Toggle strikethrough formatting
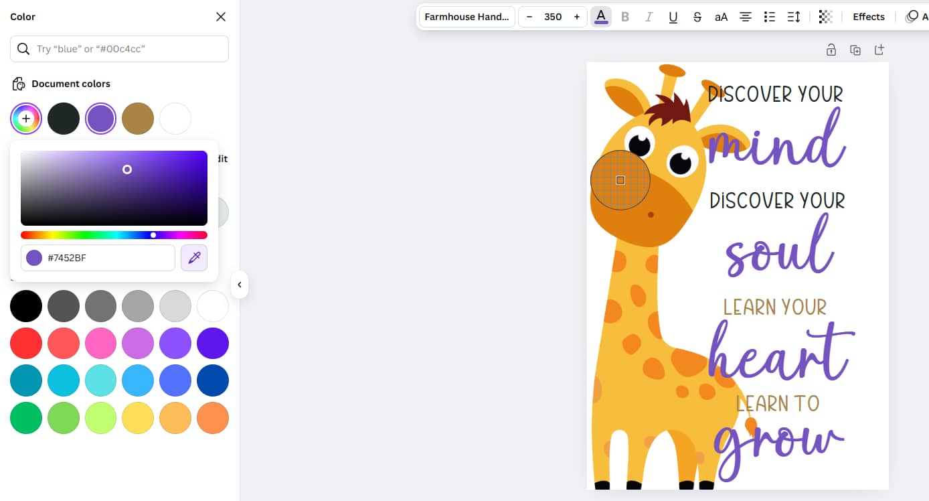The height and width of the screenshot is (501, 929). click(697, 17)
